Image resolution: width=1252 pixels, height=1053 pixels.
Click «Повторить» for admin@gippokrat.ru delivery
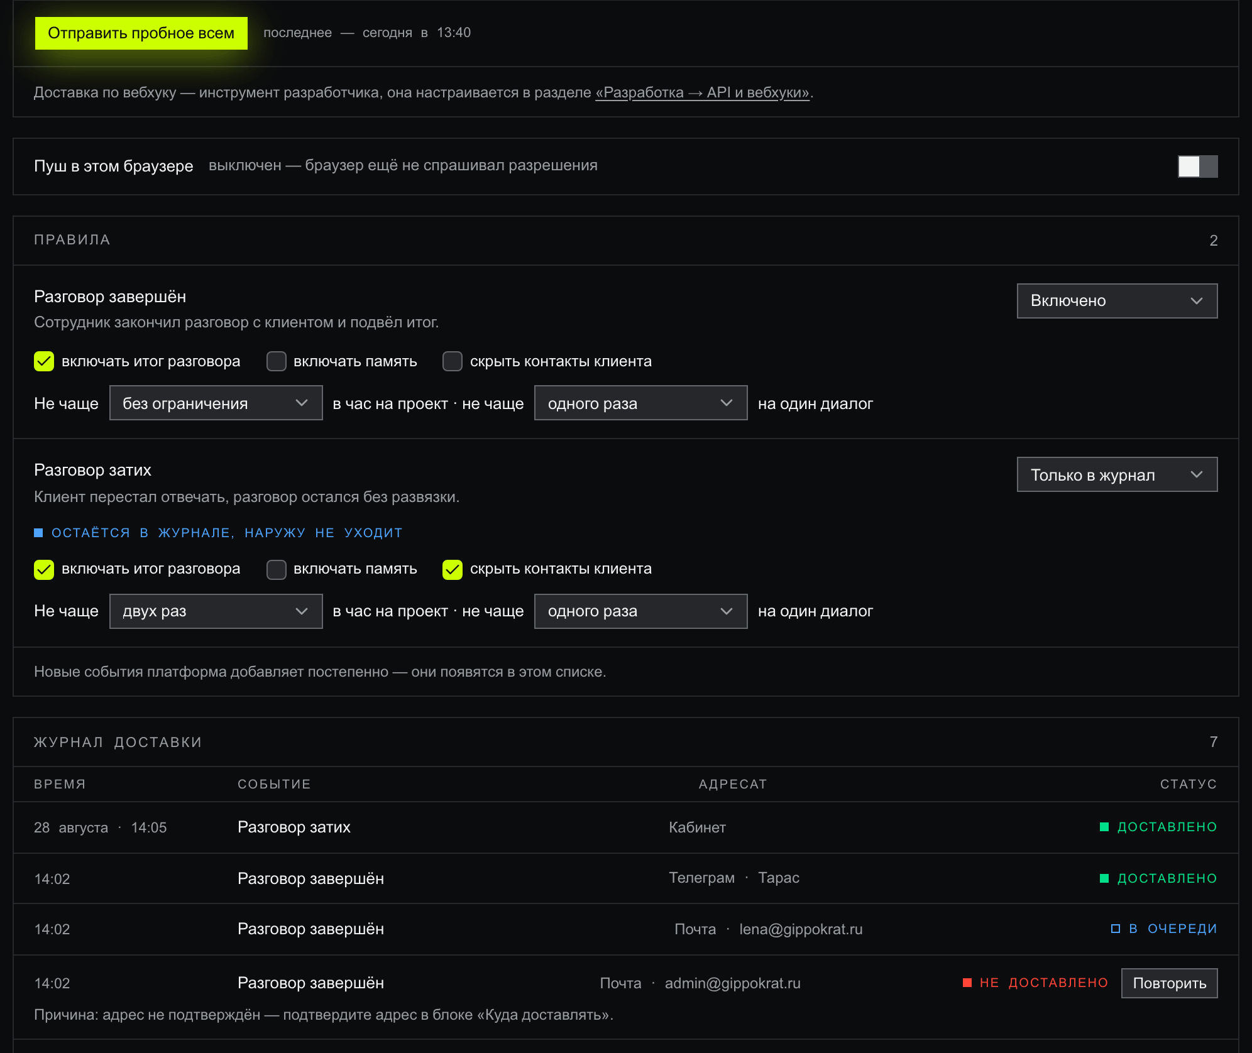pos(1169,983)
